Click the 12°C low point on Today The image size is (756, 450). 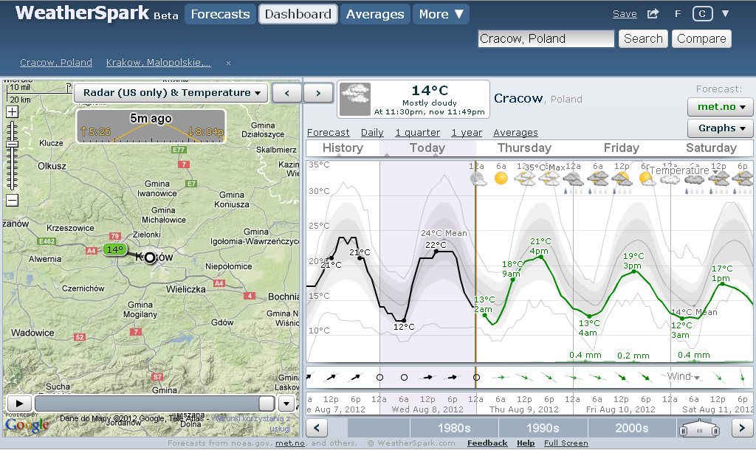click(x=404, y=320)
